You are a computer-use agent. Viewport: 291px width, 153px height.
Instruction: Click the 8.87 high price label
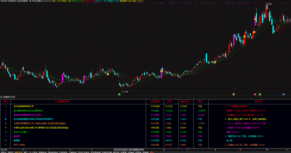coord(270,4)
